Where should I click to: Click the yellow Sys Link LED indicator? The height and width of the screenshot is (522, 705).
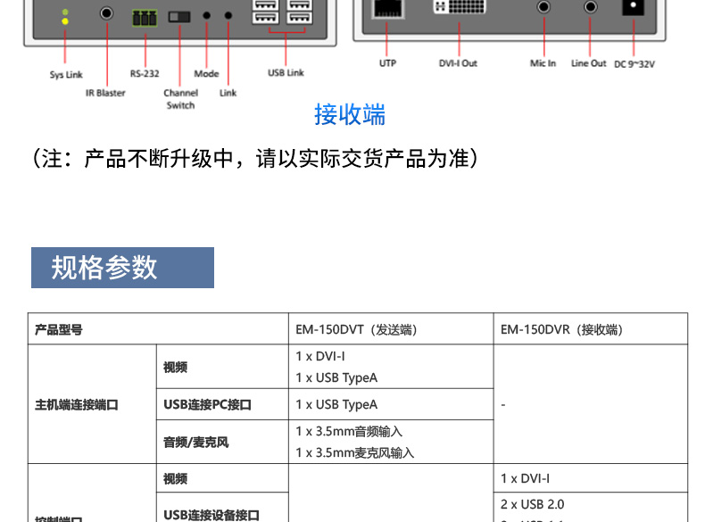[x=63, y=17]
